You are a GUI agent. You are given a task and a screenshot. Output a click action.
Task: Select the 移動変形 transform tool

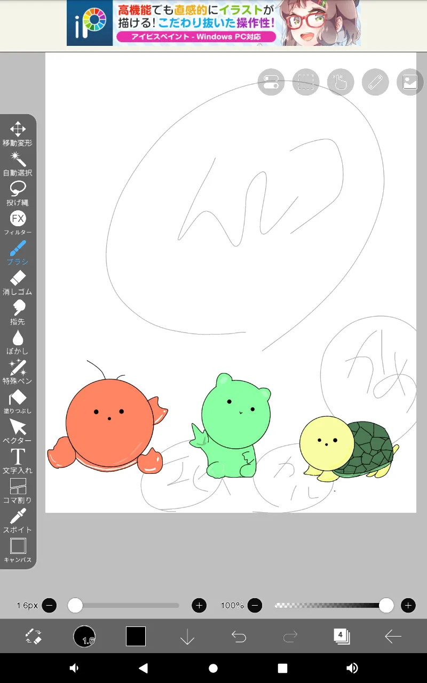pos(18,134)
